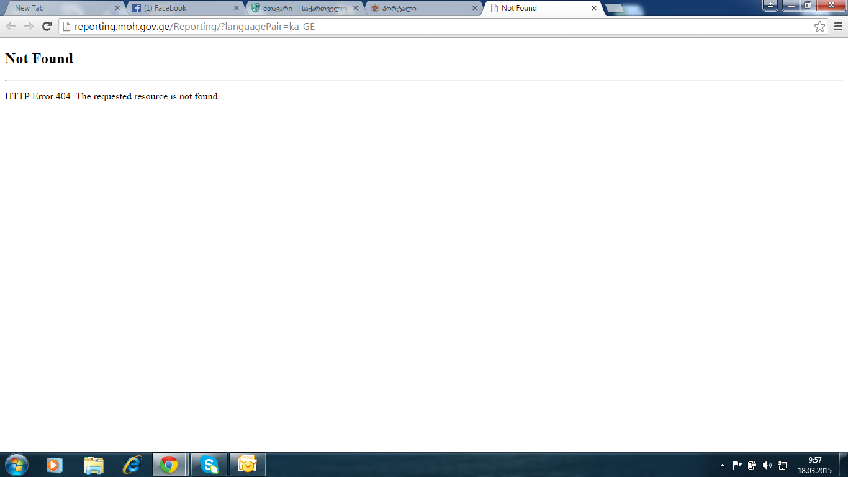This screenshot has width=848, height=477.
Task: Launch Internet Explorer from the taskbar
Action: pos(132,465)
